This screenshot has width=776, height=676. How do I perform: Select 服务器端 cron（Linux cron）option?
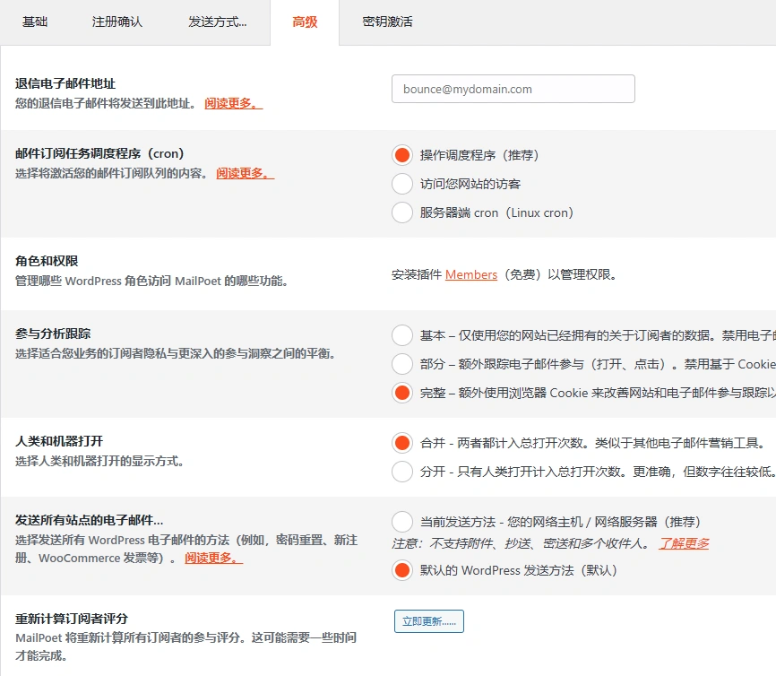click(401, 212)
